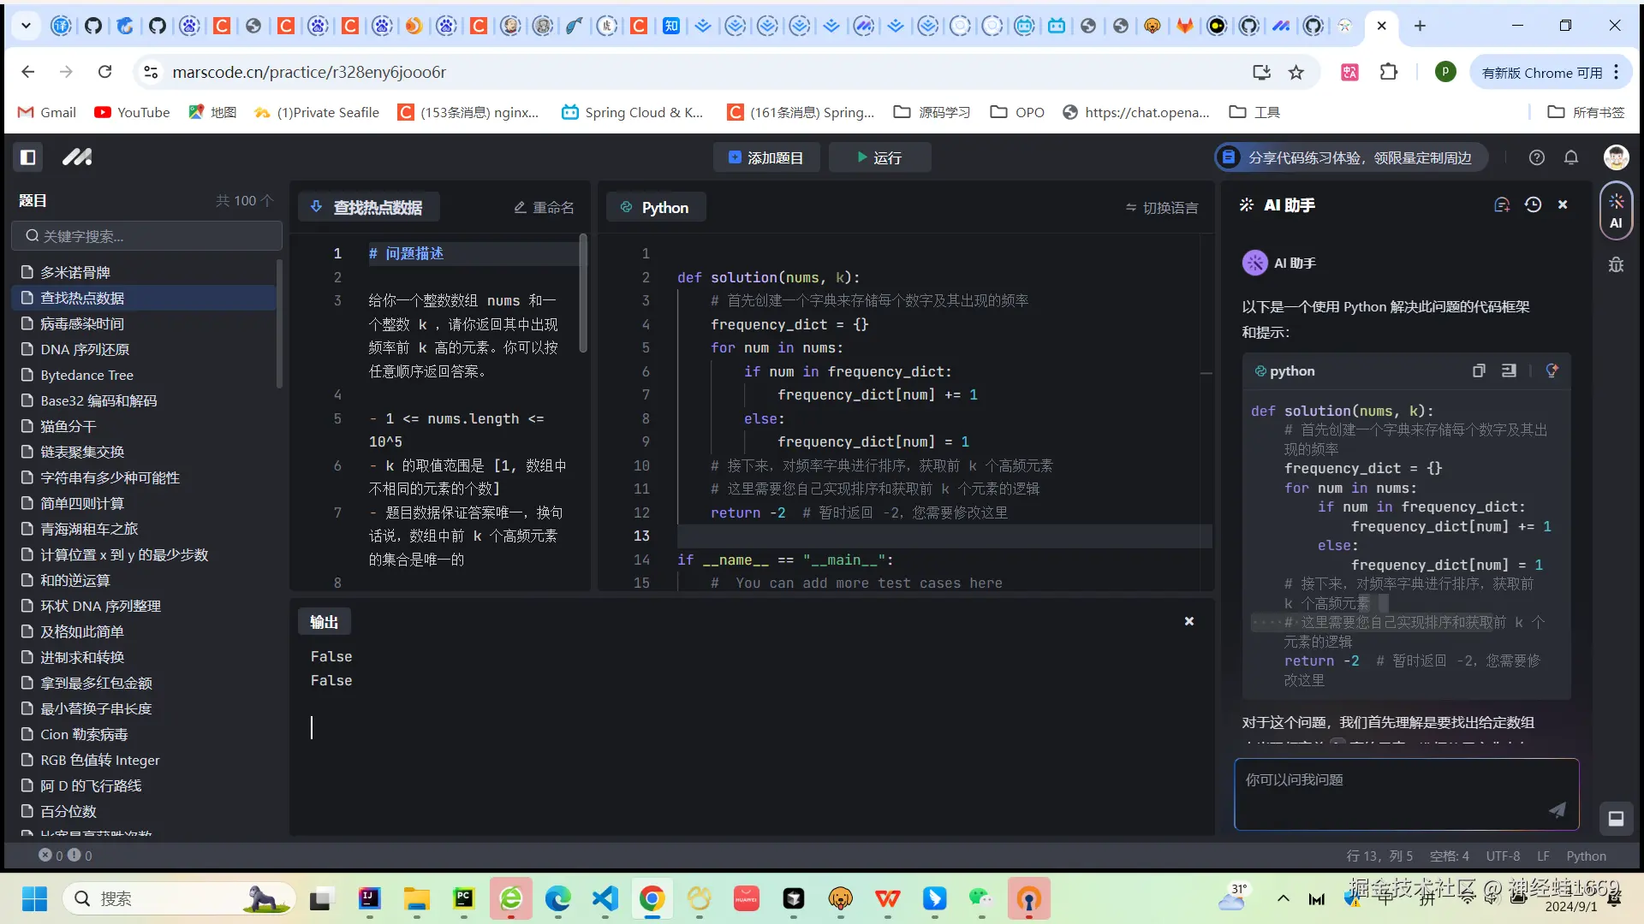Open the notification bell icon
Image resolution: width=1644 pixels, height=924 pixels.
tap(1571, 157)
